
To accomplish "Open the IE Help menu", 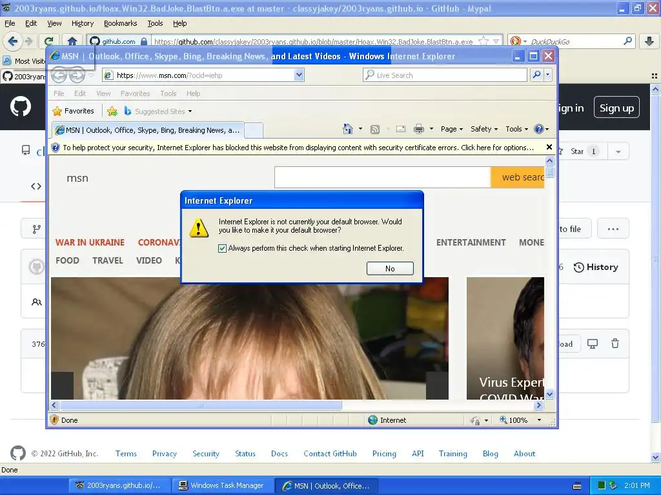I will click(193, 93).
